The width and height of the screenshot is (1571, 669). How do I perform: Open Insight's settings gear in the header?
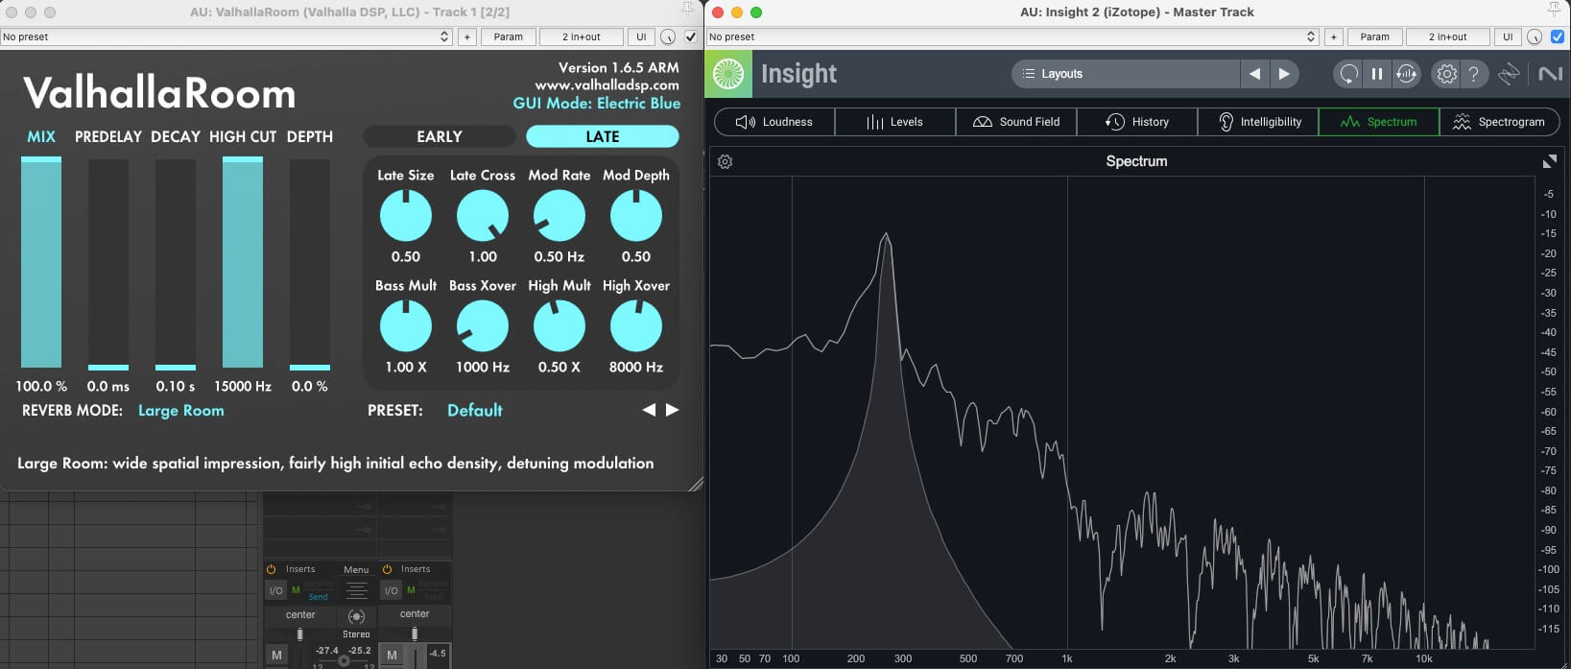(x=1446, y=74)
